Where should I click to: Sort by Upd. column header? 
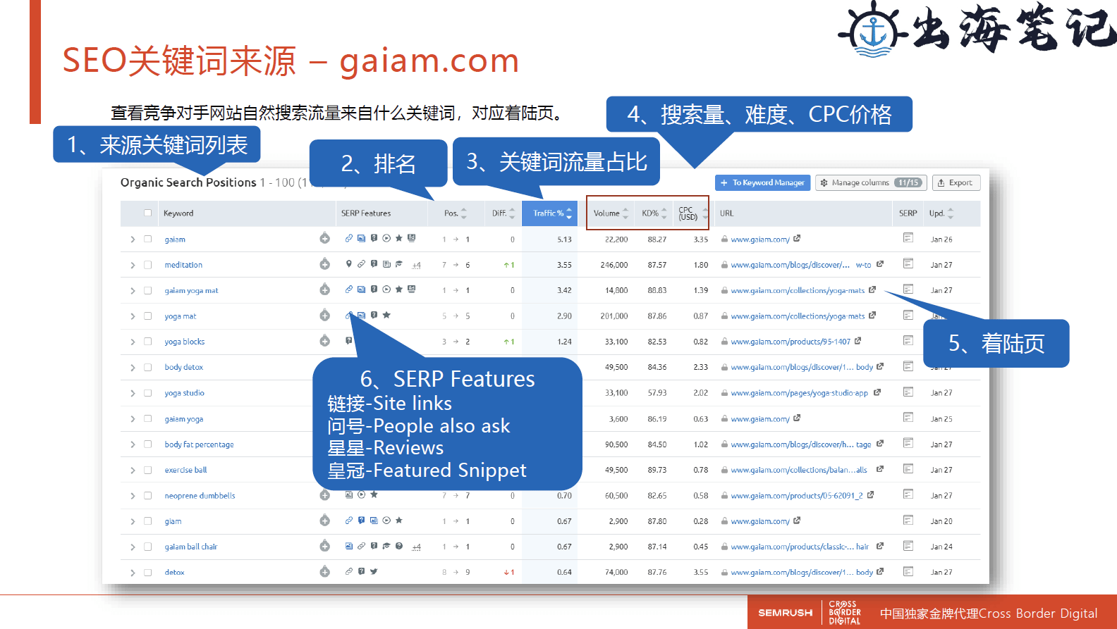click(941, 213)
